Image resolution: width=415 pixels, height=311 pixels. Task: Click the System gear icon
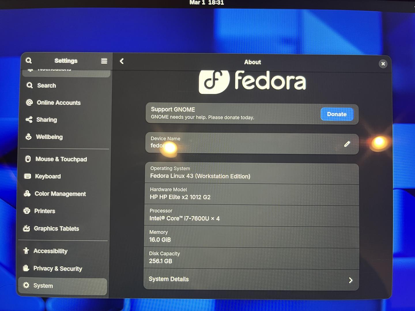pyautogui.click(x=26, y=285)
